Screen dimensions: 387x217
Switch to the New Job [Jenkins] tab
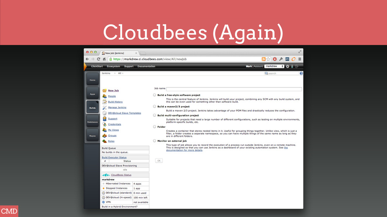[119, 53]
